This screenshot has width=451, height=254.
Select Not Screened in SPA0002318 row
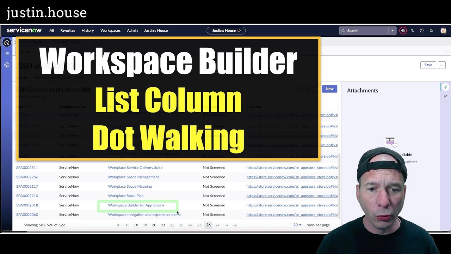[214, 205]
